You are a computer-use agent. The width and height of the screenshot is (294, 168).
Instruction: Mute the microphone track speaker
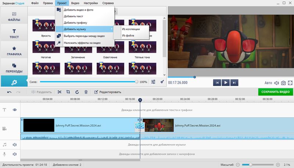point(15,154)
